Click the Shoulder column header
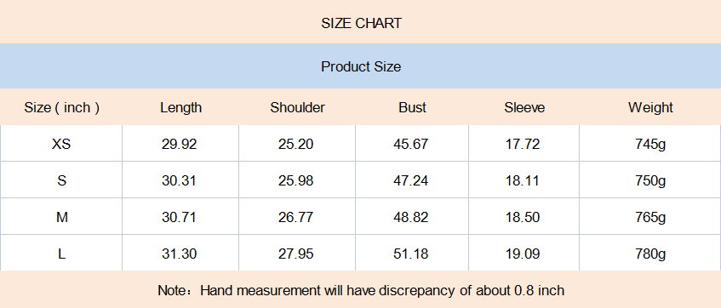 pos(297,107)
